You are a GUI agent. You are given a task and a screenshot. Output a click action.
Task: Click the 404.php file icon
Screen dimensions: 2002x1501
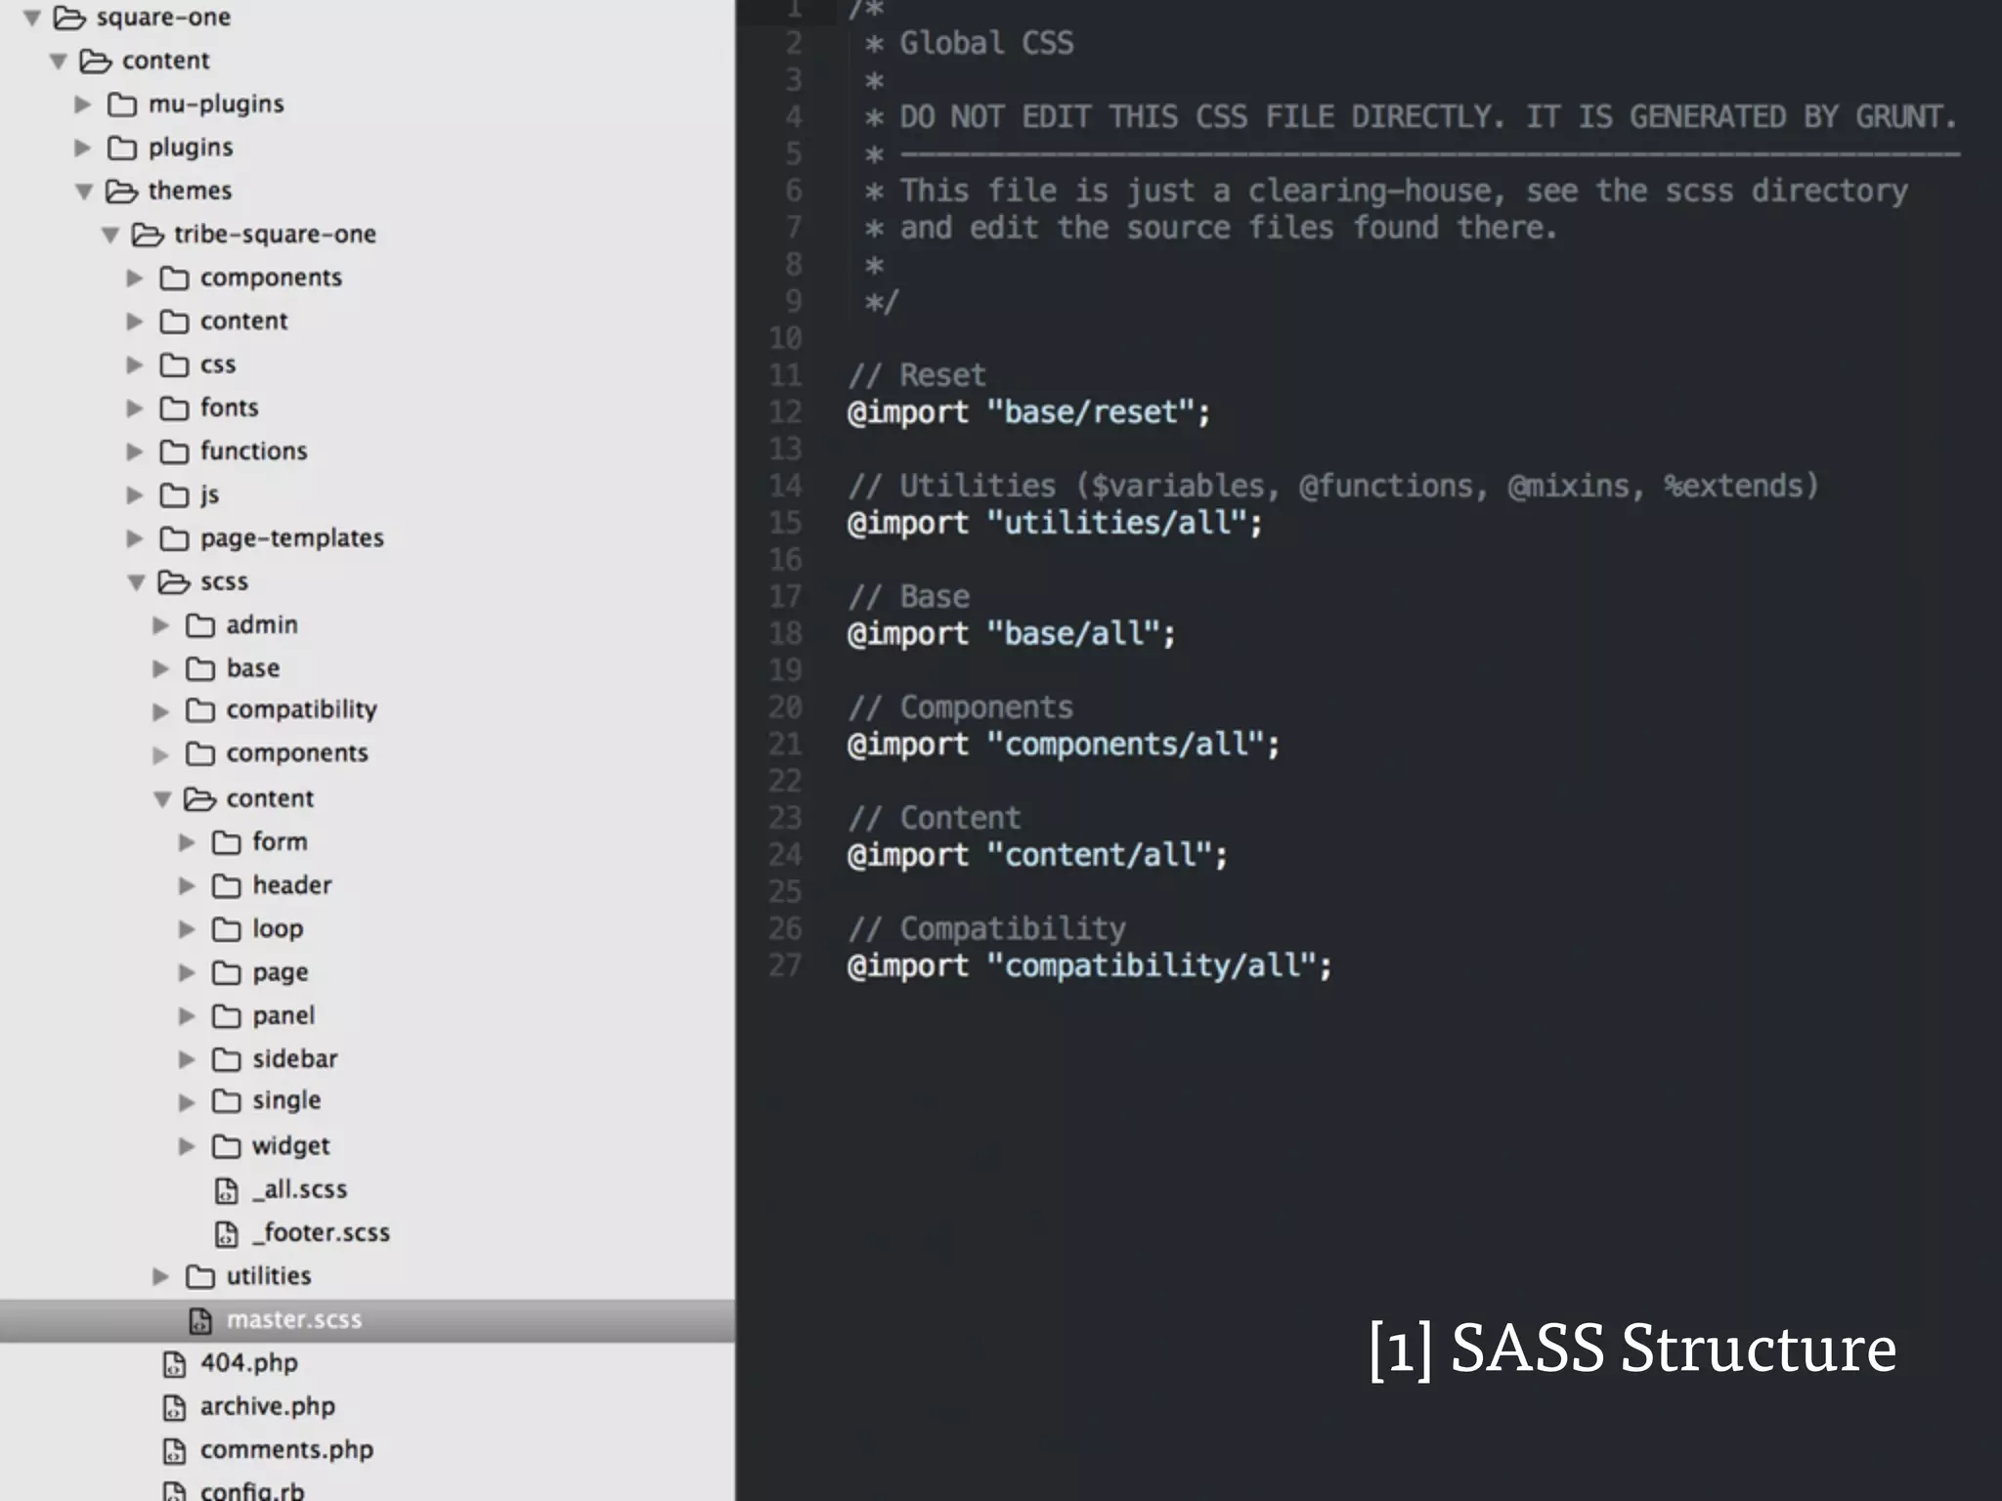pos(174,1364)
